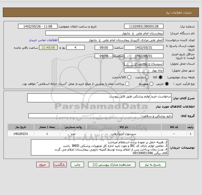
Task: Click the خروج exit button
Action: click(x=43, y=165)
